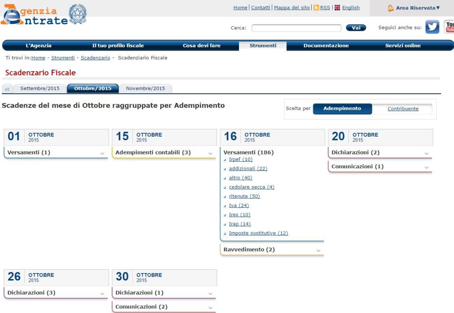Open the Iva (24) link
This screenshot has width=454, height=313.
[239, 206]
